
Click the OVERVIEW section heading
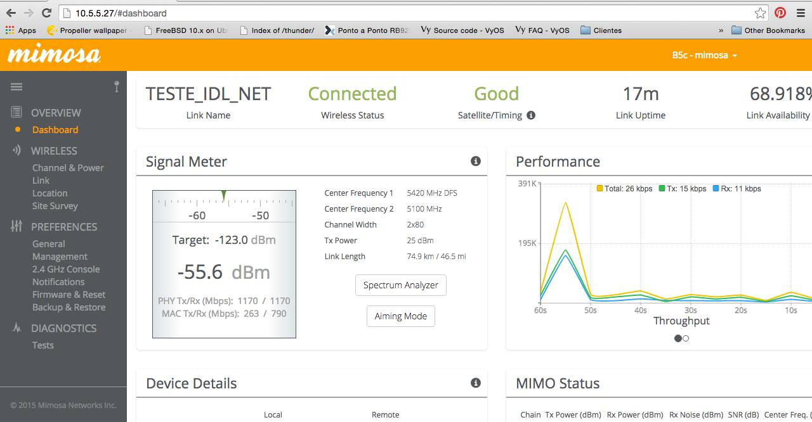tap(56, 112)
